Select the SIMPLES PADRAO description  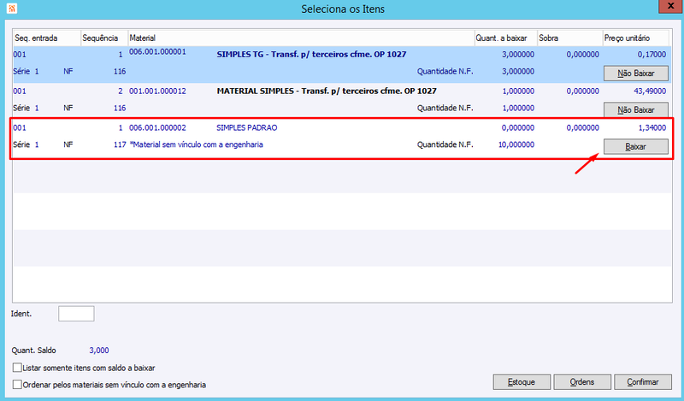tap(247, 128)
